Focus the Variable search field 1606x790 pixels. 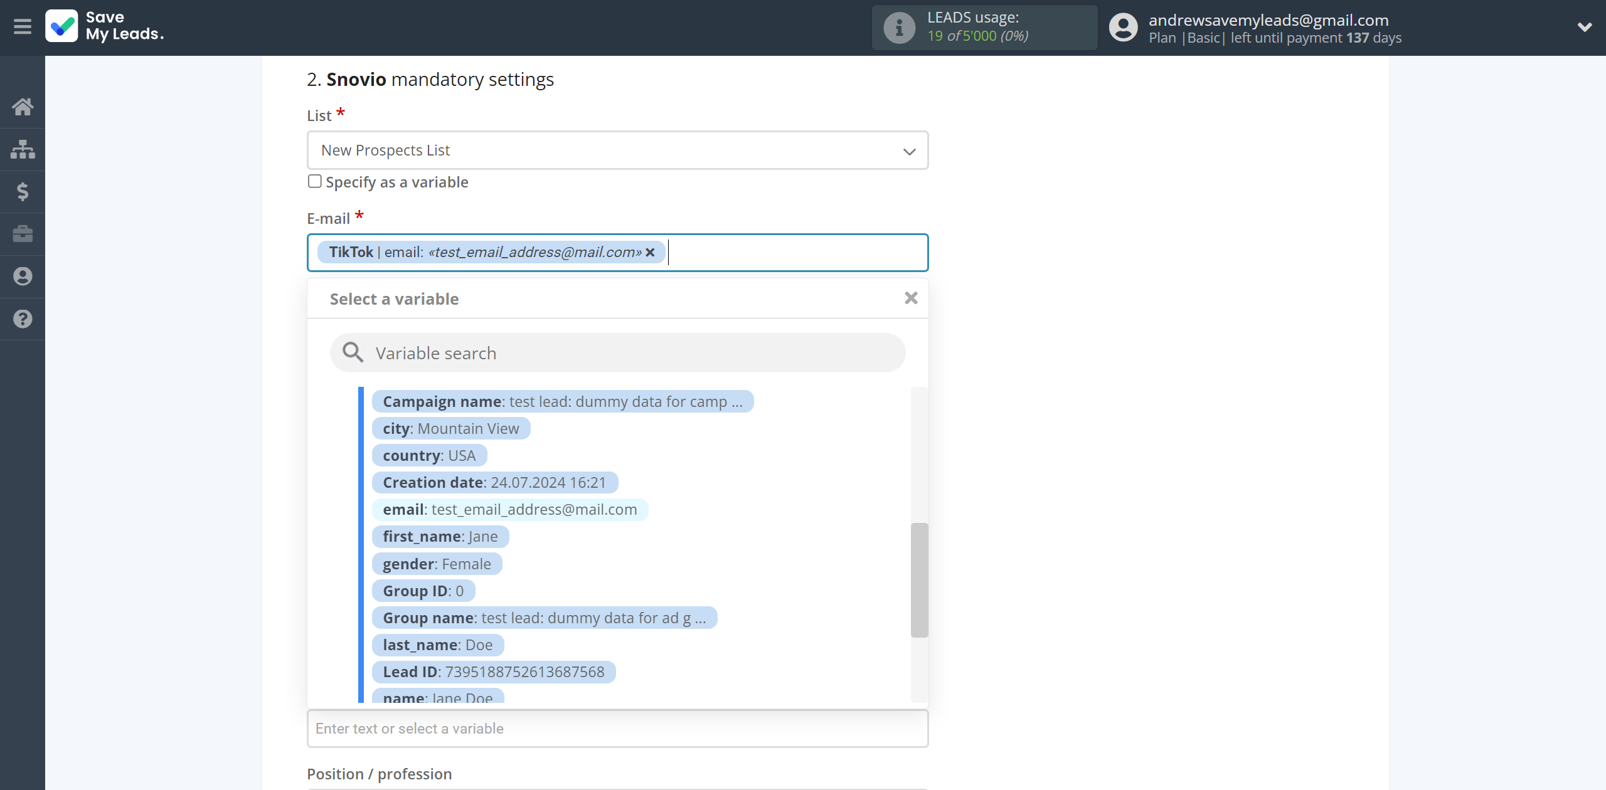pyautogui.click(x=617, y=353)
